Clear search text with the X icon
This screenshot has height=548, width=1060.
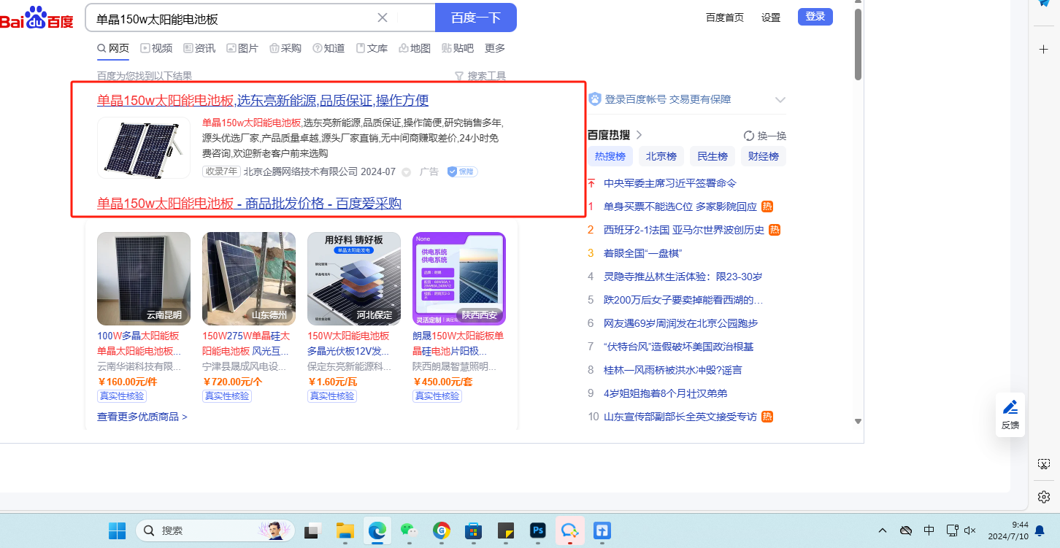tap(383, 18)
